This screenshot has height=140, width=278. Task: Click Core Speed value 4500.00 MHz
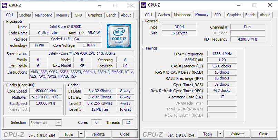(46, 91)
